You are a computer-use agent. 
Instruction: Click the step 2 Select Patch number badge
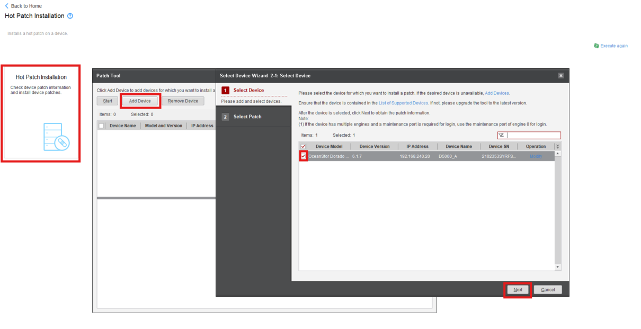[x=225, y=117]
